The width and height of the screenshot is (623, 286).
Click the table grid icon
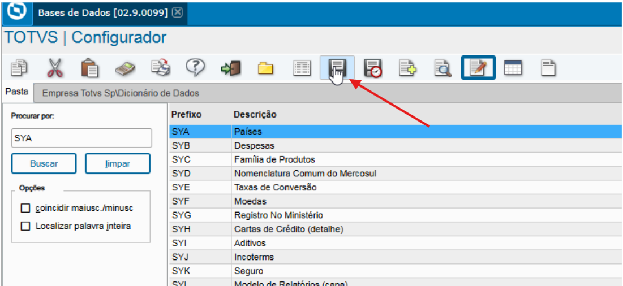513,68
